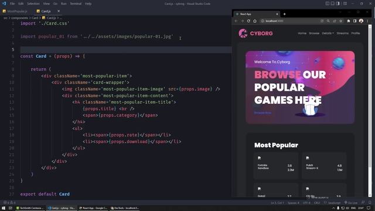
Task: Open Windows notification center icon
Action: coord(369,208)
